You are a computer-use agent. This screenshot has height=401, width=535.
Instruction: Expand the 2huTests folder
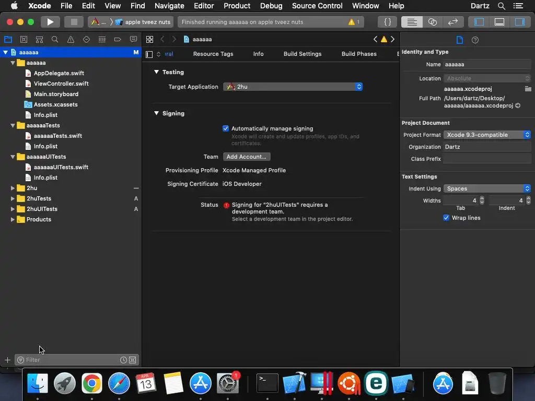[x=13, y=198]
